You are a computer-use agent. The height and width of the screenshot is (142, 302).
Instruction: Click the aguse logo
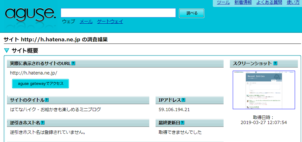tap(31, 14)
